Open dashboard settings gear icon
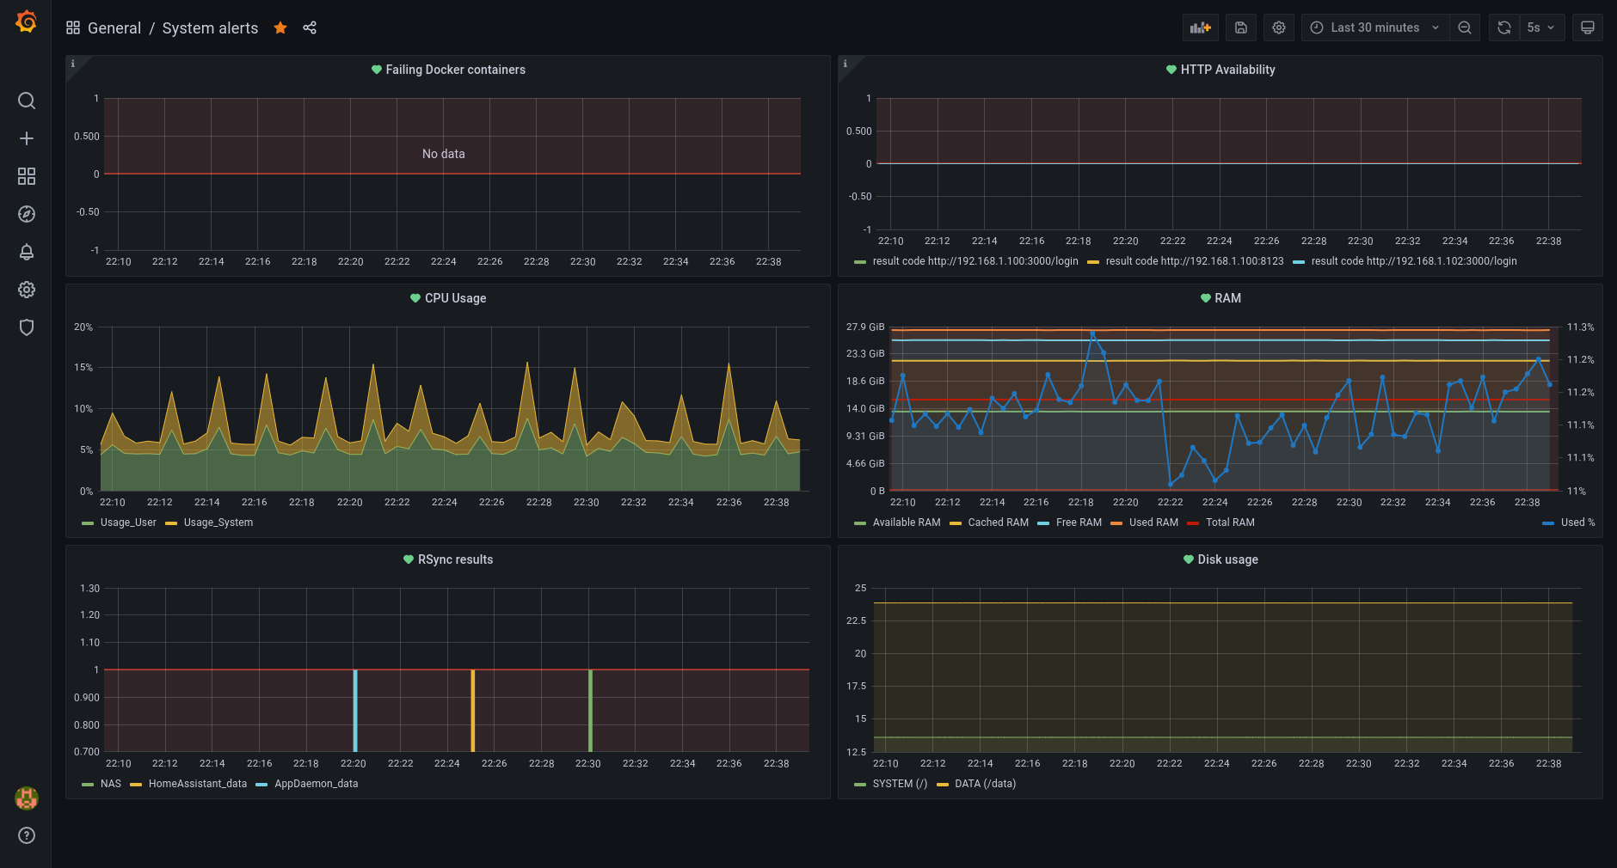The height and width of the screenshot is (868, 1617). (1279, 27)
